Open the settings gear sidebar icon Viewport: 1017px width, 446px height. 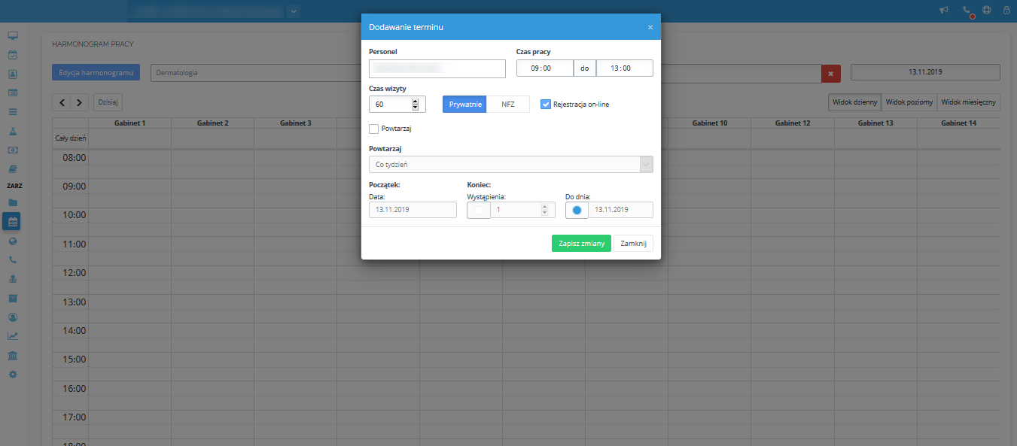tap(12, 374)
